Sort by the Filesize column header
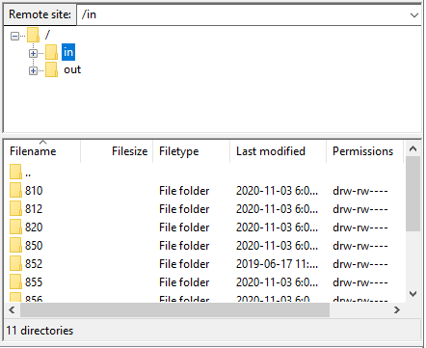 (x=117, y=151)
